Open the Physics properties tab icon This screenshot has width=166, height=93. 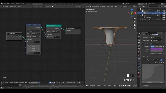[x=139, y=64]
